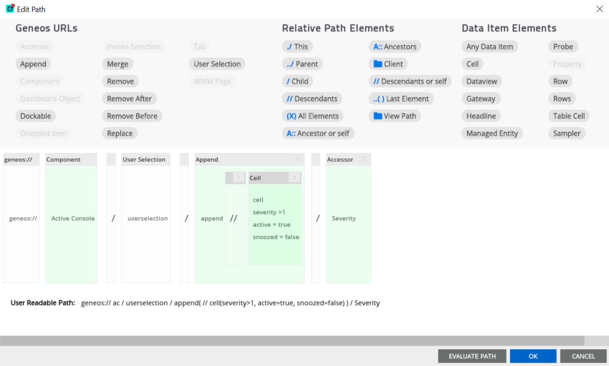Viewport: 609px width, 366px height.
Task: Insert the View Path folder element
Action: point(395,116)
